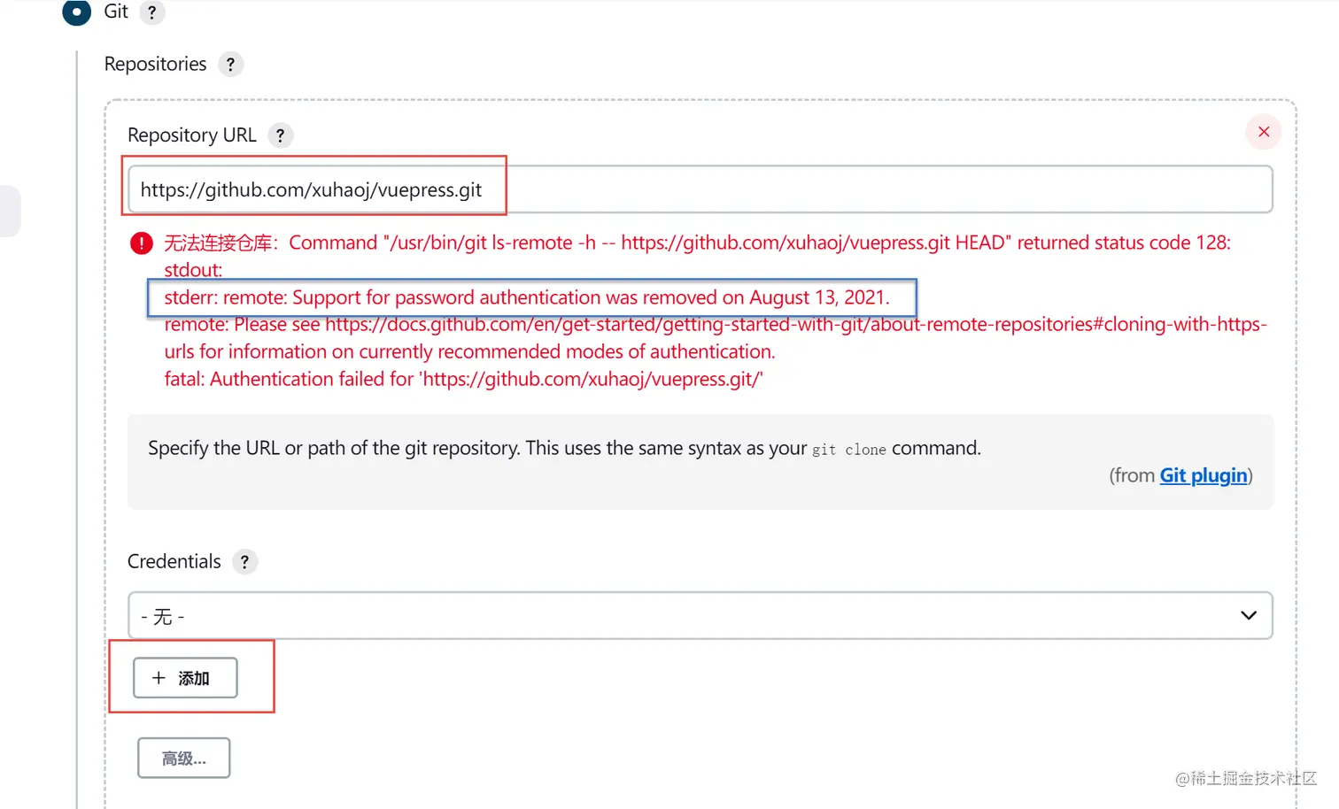Image resolution: width=1339 pixels, height=809 pixels.
Task: Click the 'Credentials' label text
Action: click(x=174, y=562)
